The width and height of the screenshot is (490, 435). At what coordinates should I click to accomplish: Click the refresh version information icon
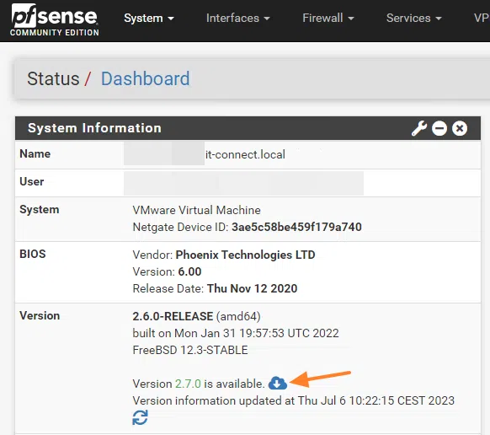click(x=140, y=417)
